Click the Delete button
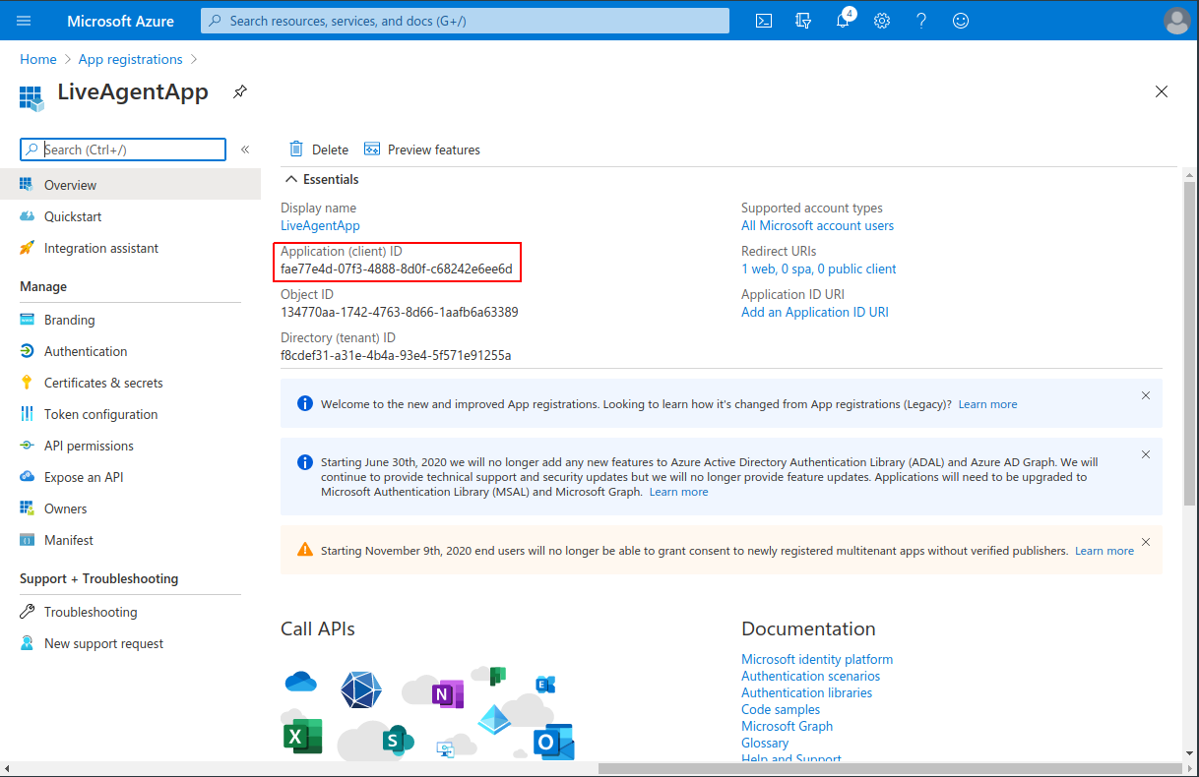This screenshot has width=1199, height=777. (x=319, y=149)
